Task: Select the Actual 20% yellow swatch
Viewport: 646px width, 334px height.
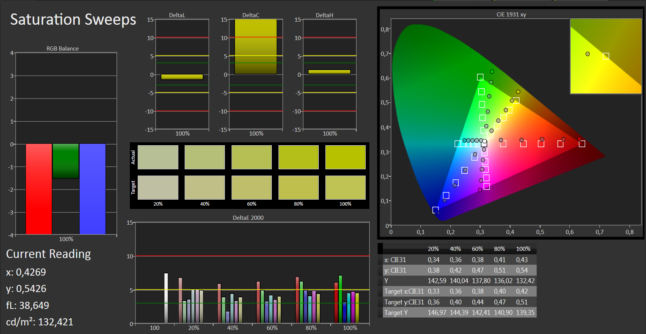Action: point(158,157)
